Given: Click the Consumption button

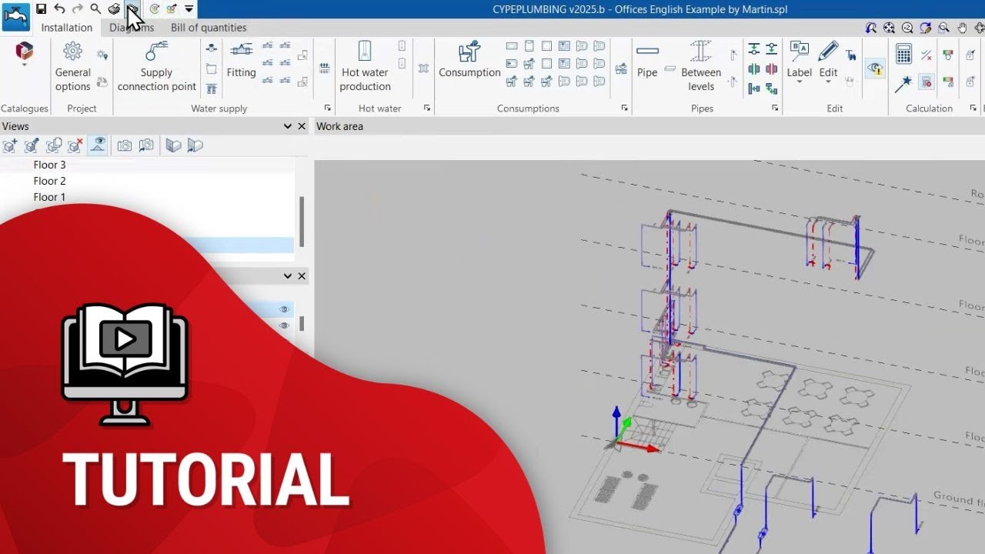Looking at the screenshot, I should [469, 61].
